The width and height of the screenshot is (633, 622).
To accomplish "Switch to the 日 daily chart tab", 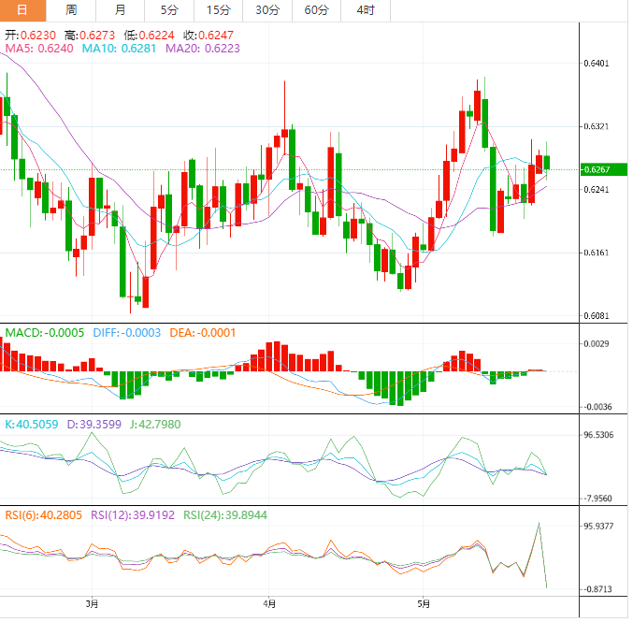I will coord(23,10).
